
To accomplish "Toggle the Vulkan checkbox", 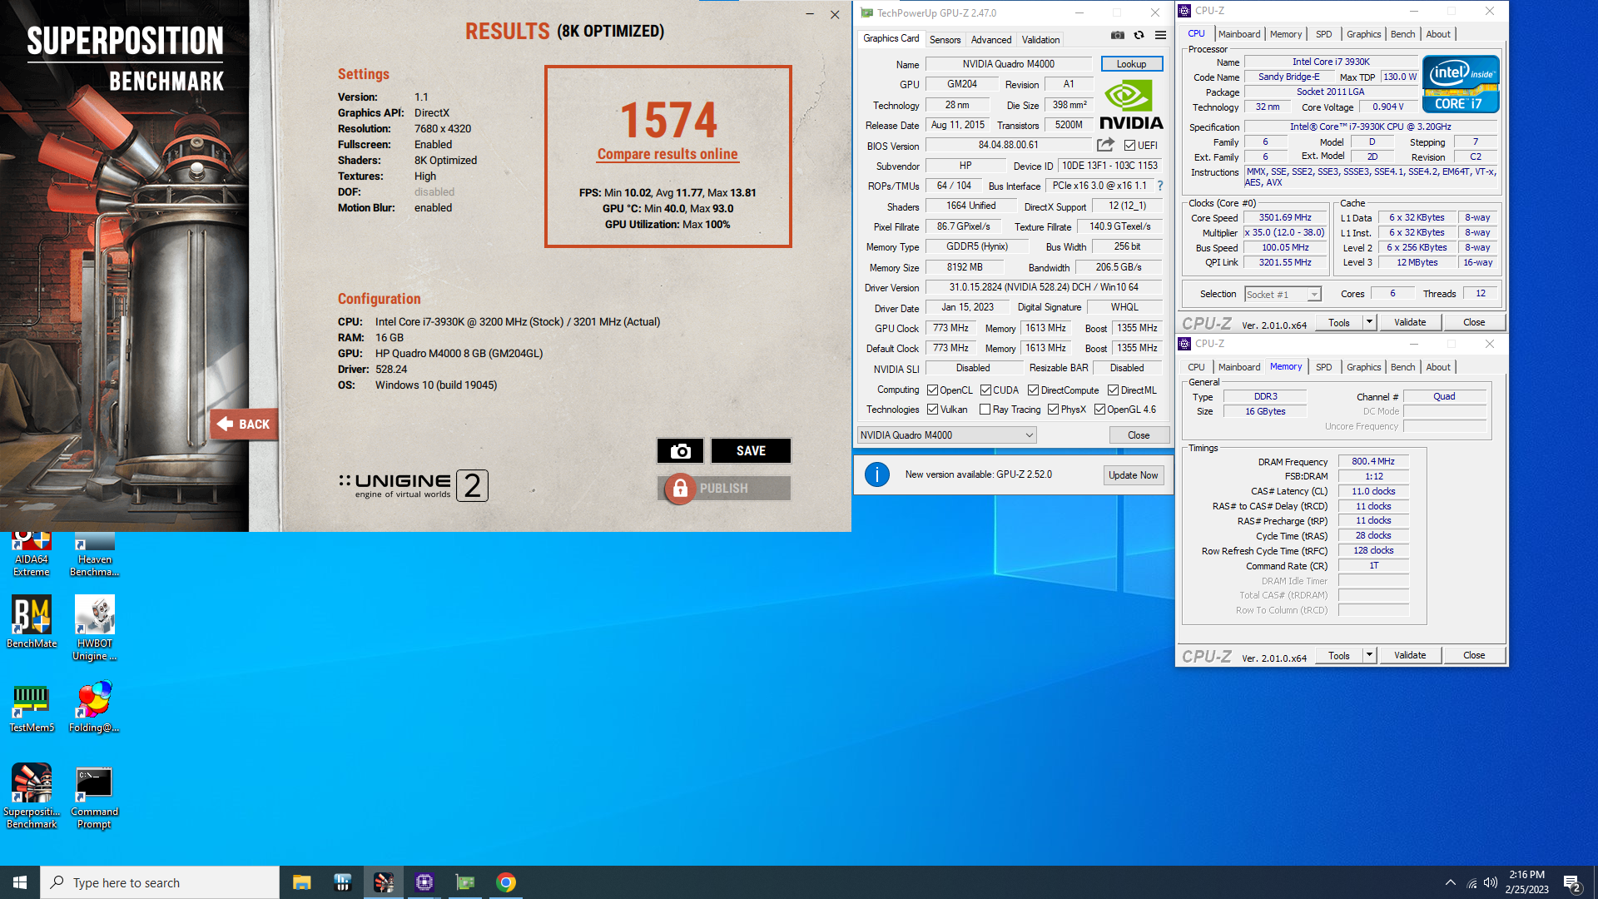I will pyautogui.click(x=932, y=410).
